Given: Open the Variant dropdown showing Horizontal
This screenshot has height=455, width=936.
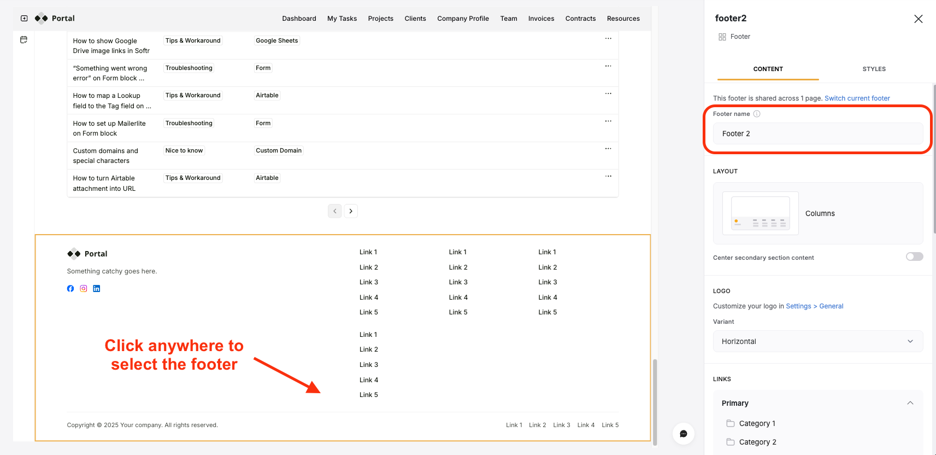Looking at the screenshot, I should pos(818,341).
